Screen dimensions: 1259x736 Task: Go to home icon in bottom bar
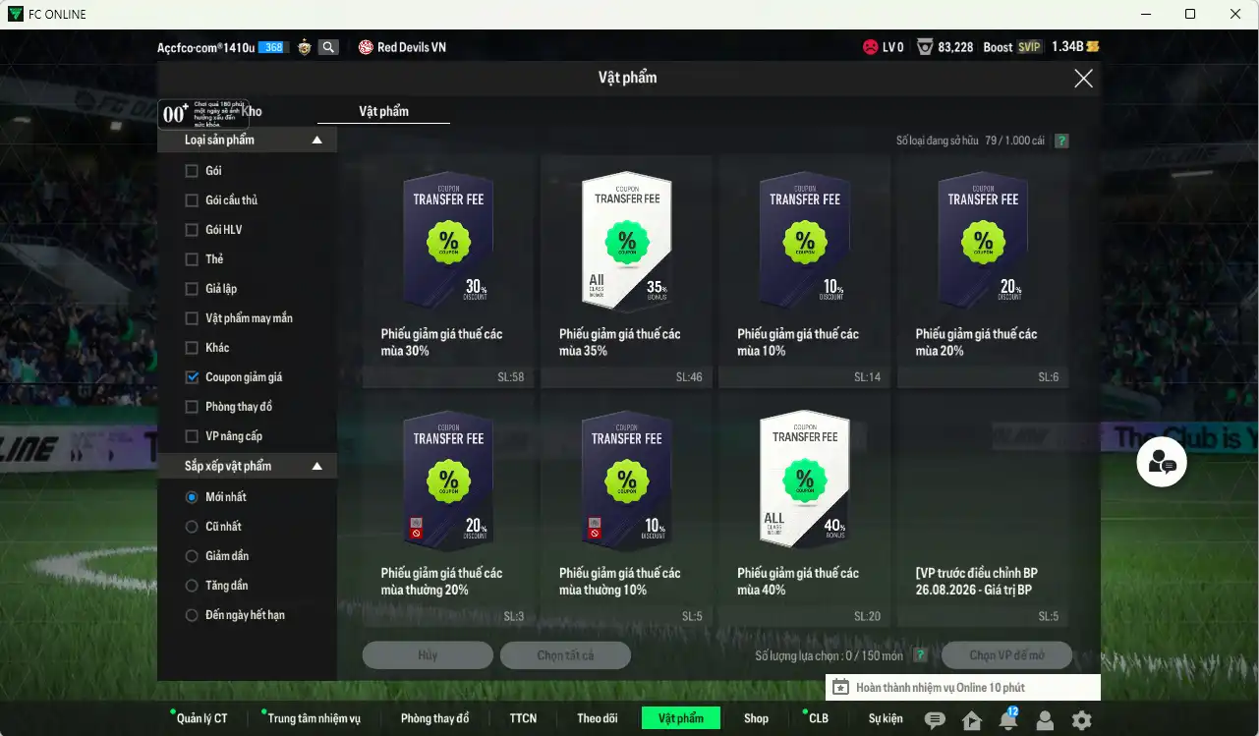point(972,720)
